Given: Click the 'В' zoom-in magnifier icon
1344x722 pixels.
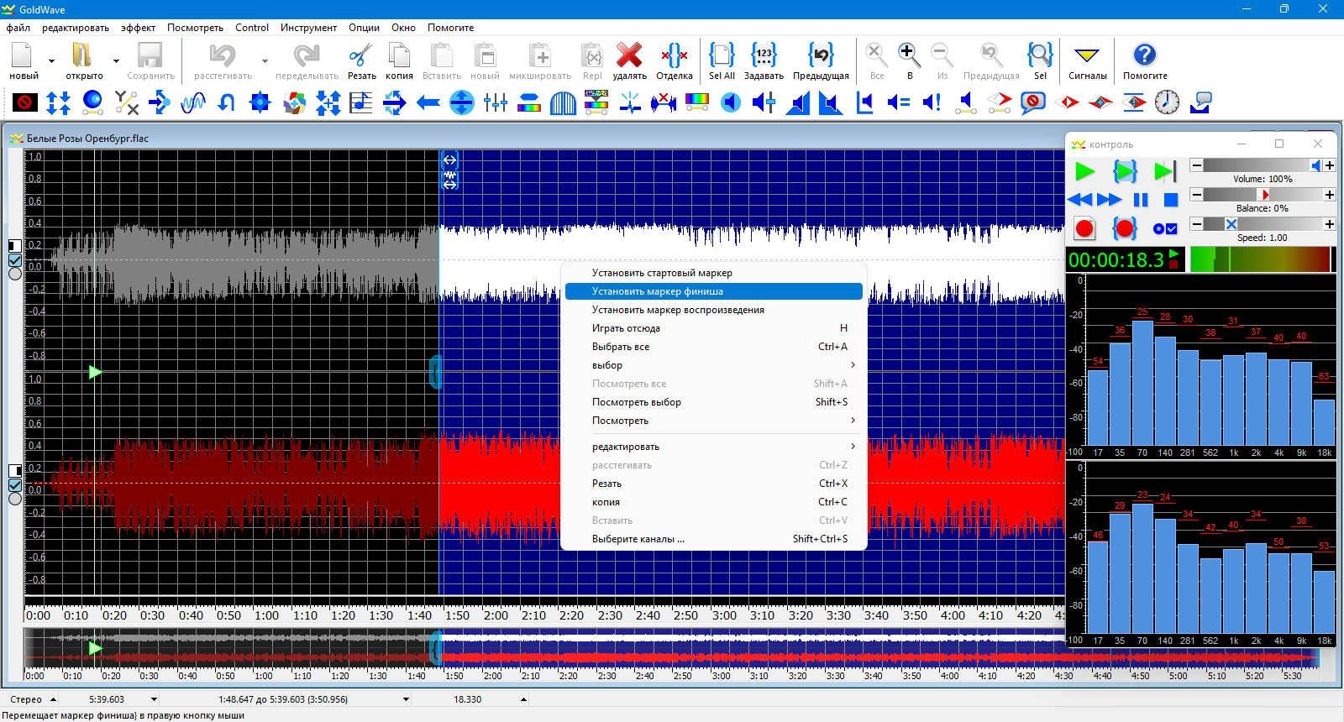Looking at the screenshot, I should pos(909,56).
